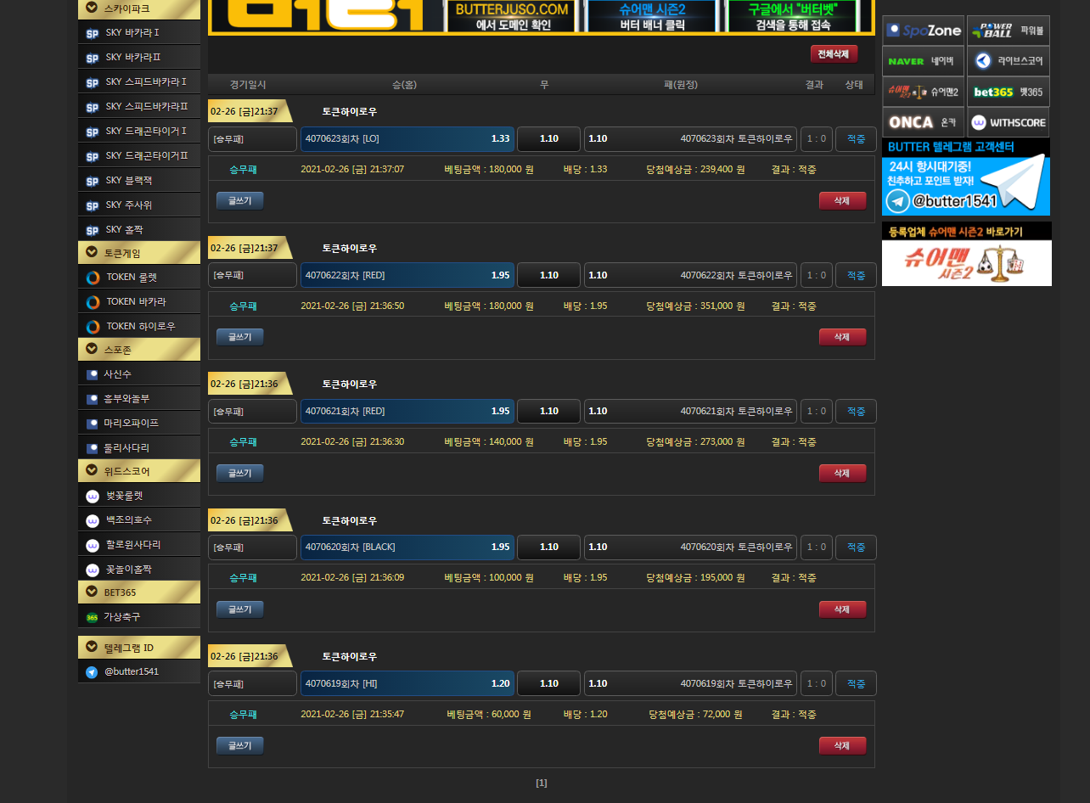Click the TOKEN 룰렛 circle icon

[x=93, y=278]
